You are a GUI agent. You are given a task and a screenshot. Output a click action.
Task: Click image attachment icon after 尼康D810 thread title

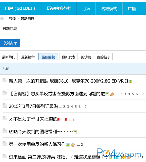tap(130, 82)
